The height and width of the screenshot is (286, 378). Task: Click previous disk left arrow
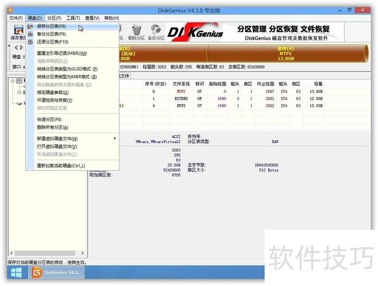[x=16, y=47]
